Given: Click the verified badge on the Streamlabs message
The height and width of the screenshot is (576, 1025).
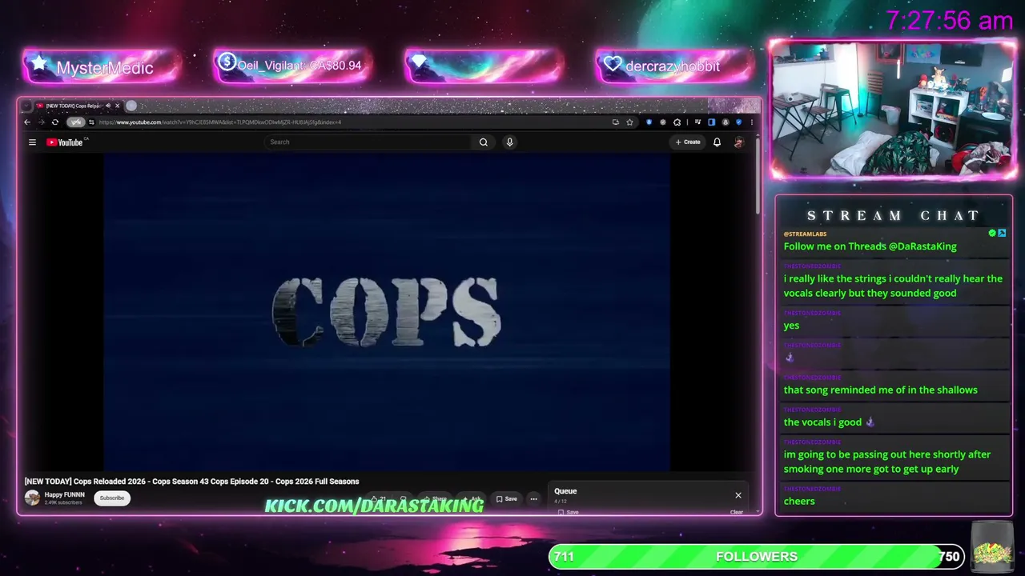Looking at the screenshot, I should pyautogui.click(x=992, y=234).
